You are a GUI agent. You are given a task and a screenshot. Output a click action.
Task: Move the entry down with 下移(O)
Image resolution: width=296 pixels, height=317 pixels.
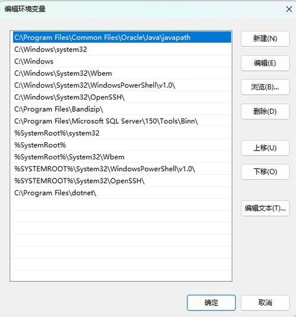coord(265,172)
